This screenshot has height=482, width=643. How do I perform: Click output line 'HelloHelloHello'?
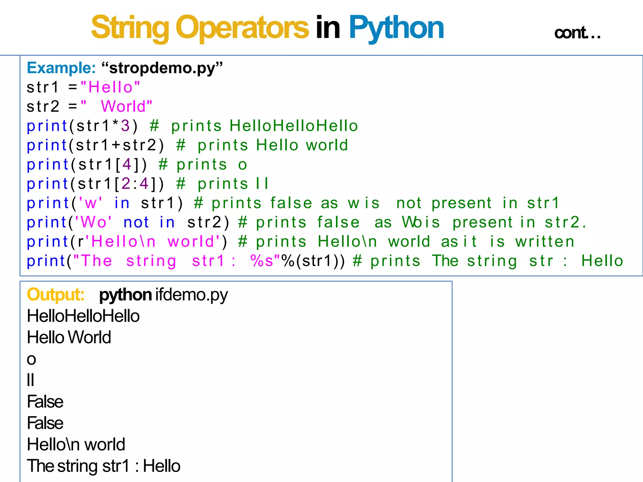[x=83, y=316]
